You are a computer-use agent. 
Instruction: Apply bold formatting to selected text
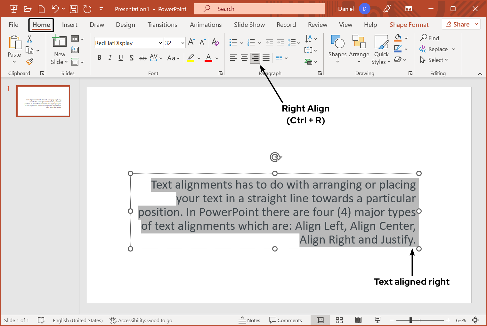(x=99, y=58)
